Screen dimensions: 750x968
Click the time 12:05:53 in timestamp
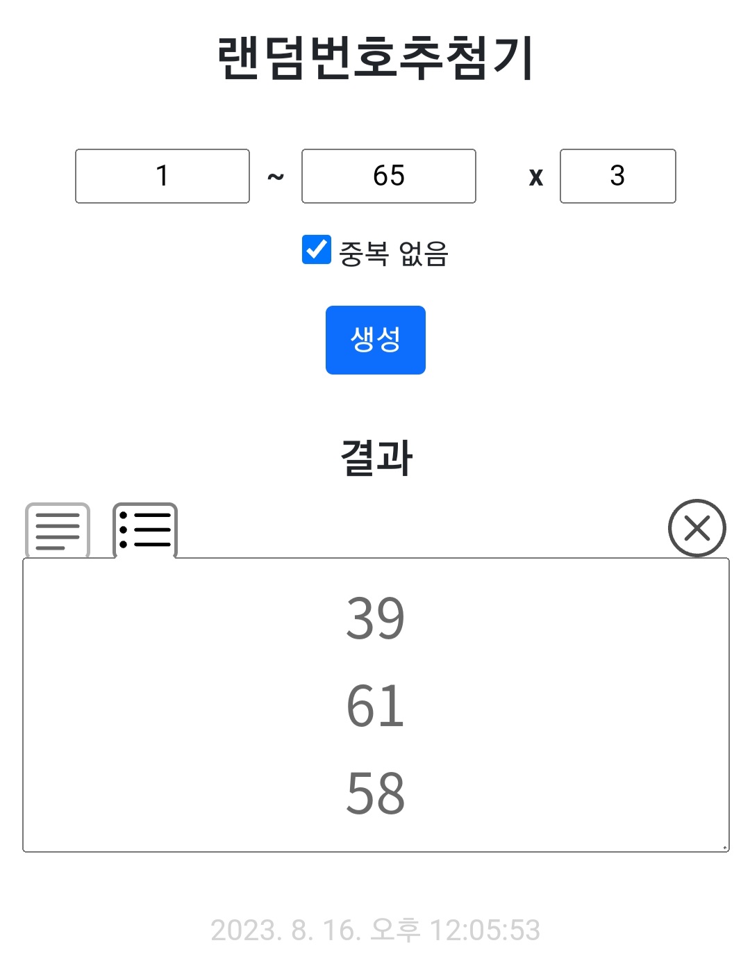click(x=485, y=930)
